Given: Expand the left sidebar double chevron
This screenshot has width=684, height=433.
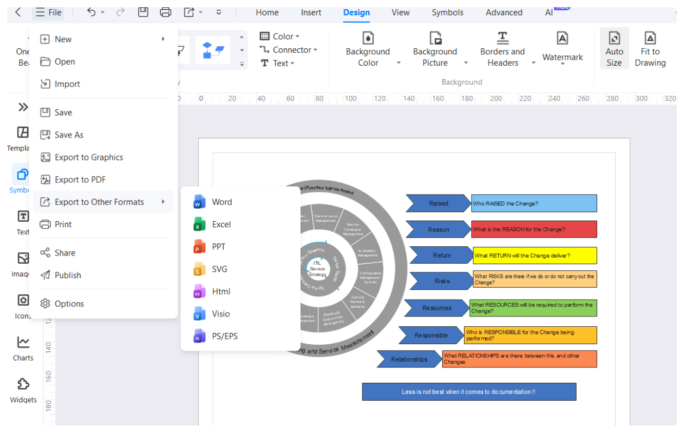Looking at the screenshot, I should click(23, 107).
